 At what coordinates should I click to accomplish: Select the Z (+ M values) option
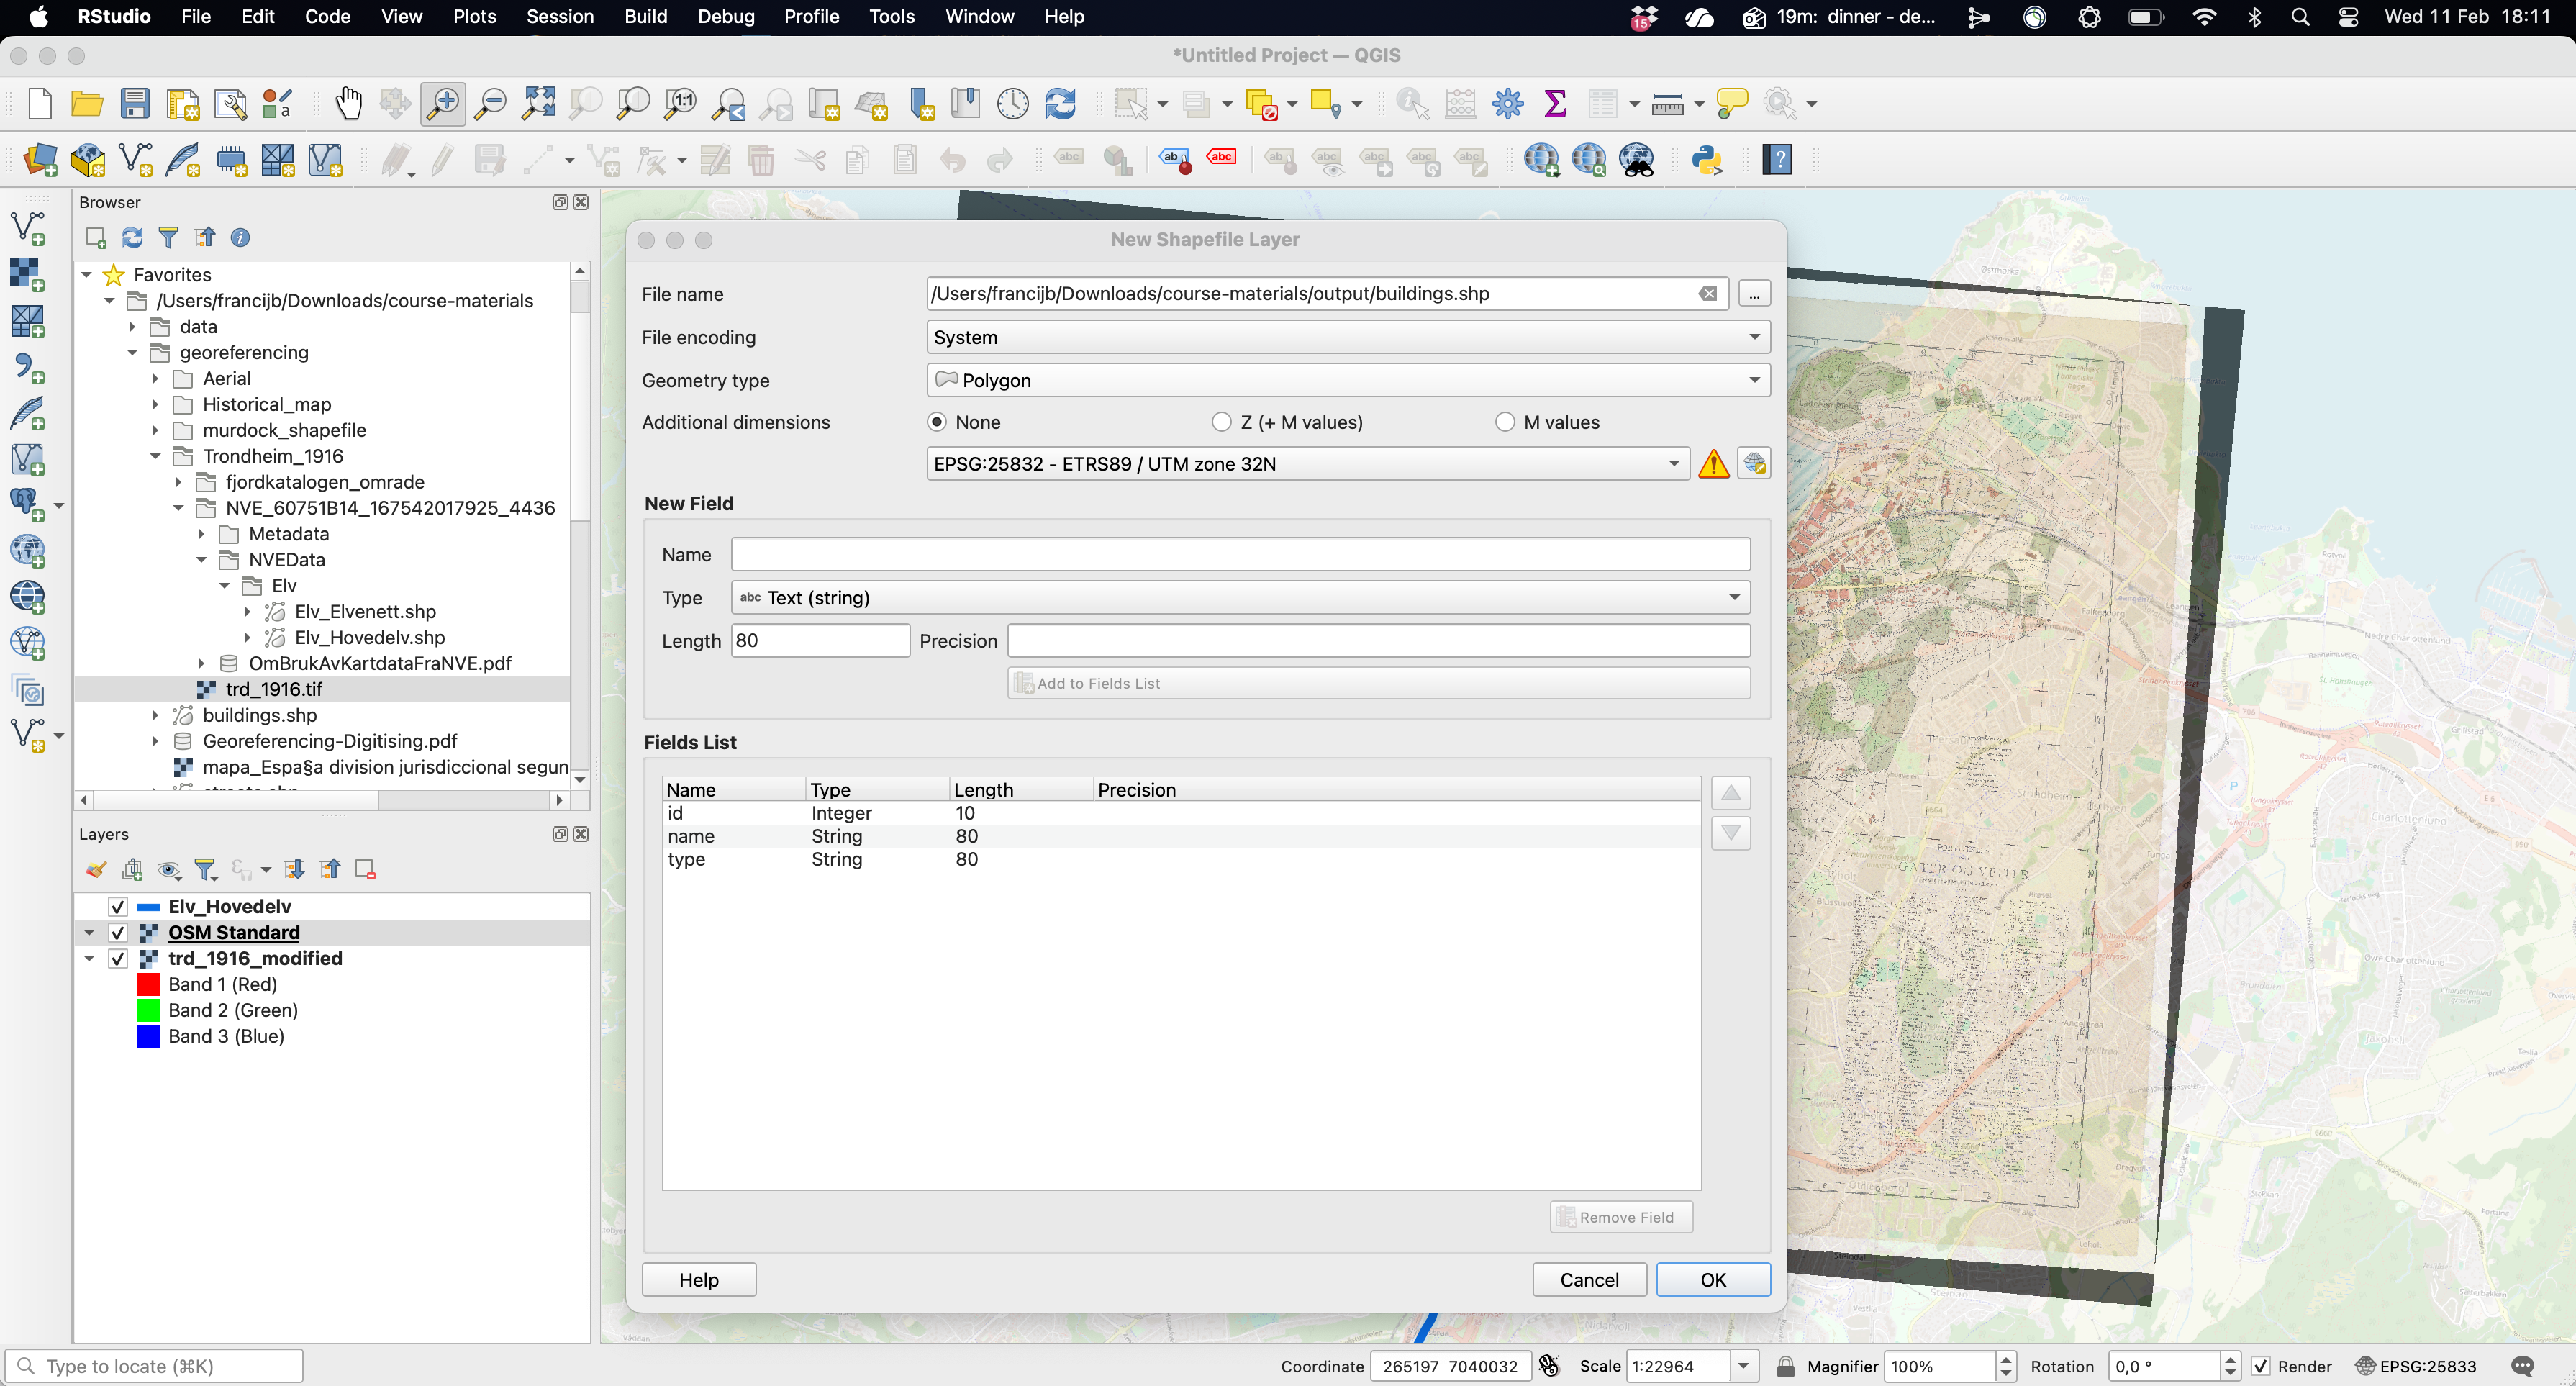point(1221,422)
